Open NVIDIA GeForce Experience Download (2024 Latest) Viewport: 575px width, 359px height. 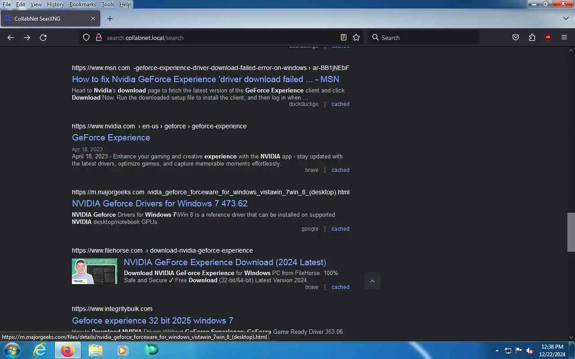tap(225, 262)
